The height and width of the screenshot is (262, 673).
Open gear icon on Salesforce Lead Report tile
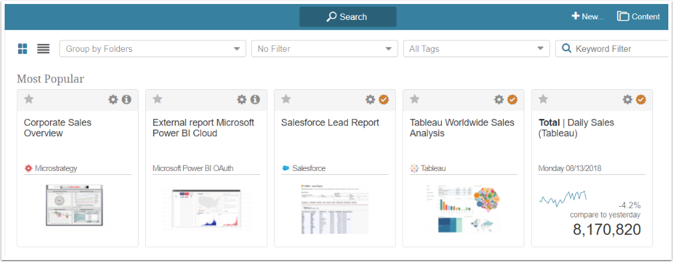click(x=370, y=99)
